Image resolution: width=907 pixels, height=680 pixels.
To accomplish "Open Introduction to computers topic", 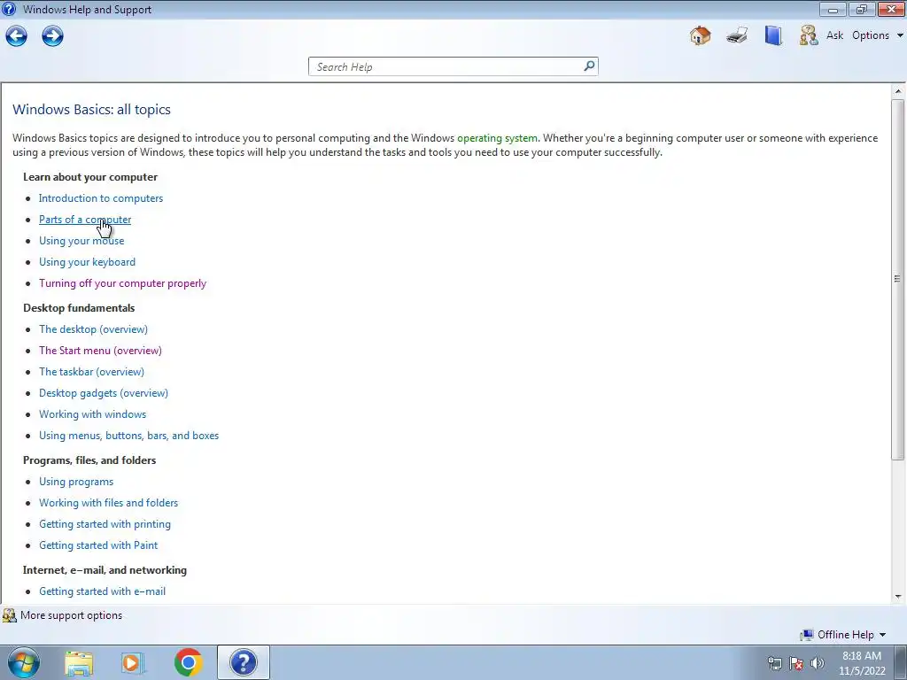I will pos(101,198).
